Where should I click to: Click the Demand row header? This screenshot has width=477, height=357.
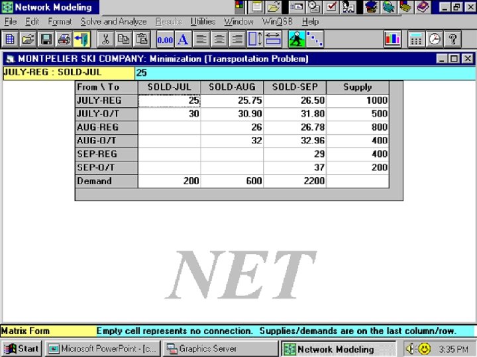(x=107, y=181)
